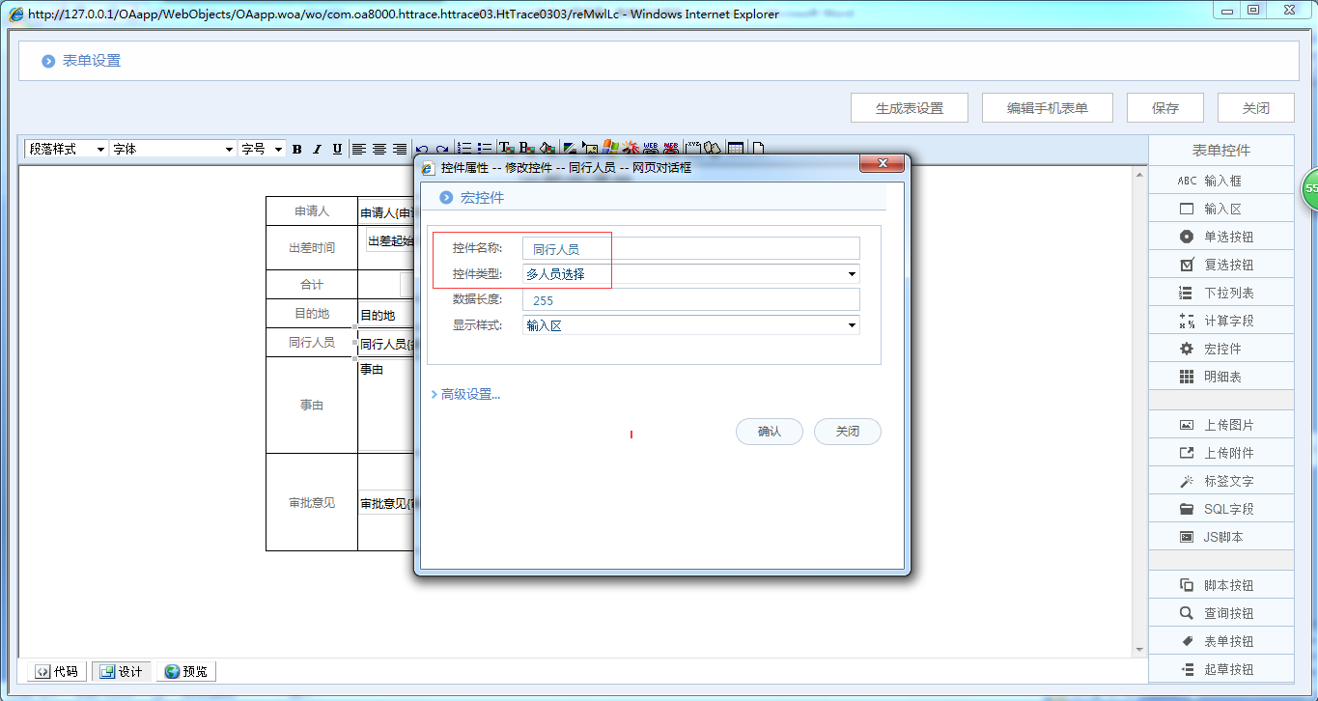Expand 高级设置 section in dialog
This screenshot has height=701, width=1318.
[465, 394]
